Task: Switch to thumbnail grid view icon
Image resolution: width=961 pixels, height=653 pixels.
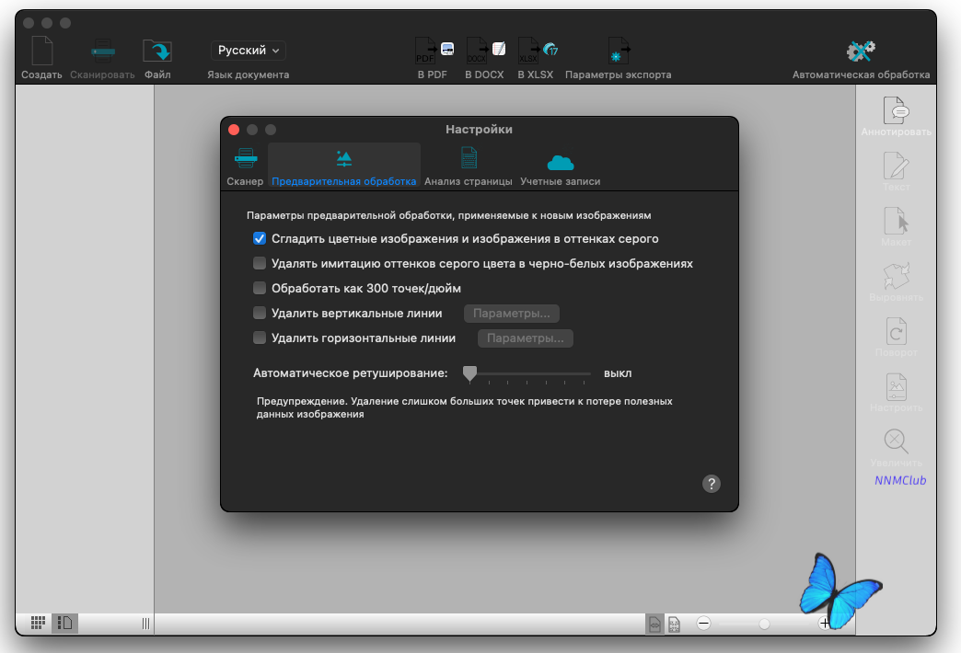Action: 38,623
